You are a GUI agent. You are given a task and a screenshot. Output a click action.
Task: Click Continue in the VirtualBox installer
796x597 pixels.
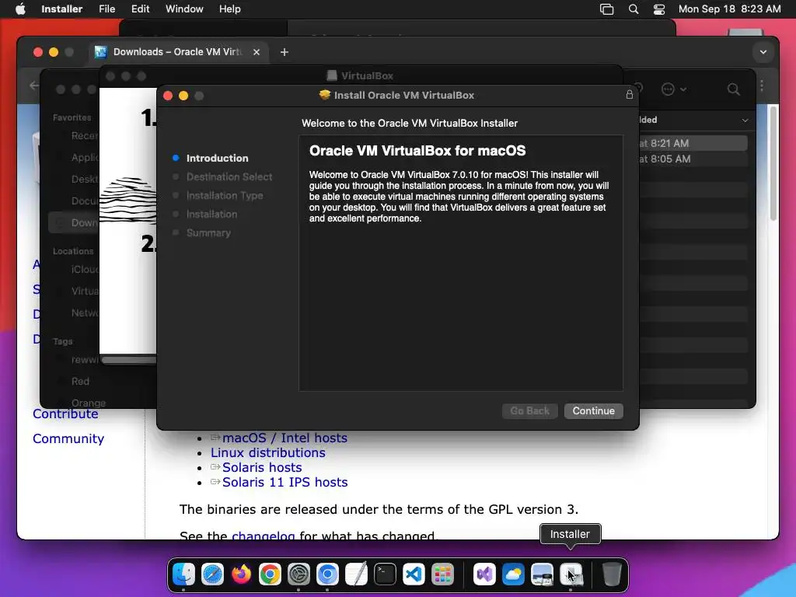click(x=593, y=410)
